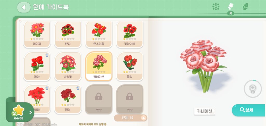Pick the 튤립 flower card
Image resolution: width=266 pixels, height=126 pixels.
tap(130, 66)
